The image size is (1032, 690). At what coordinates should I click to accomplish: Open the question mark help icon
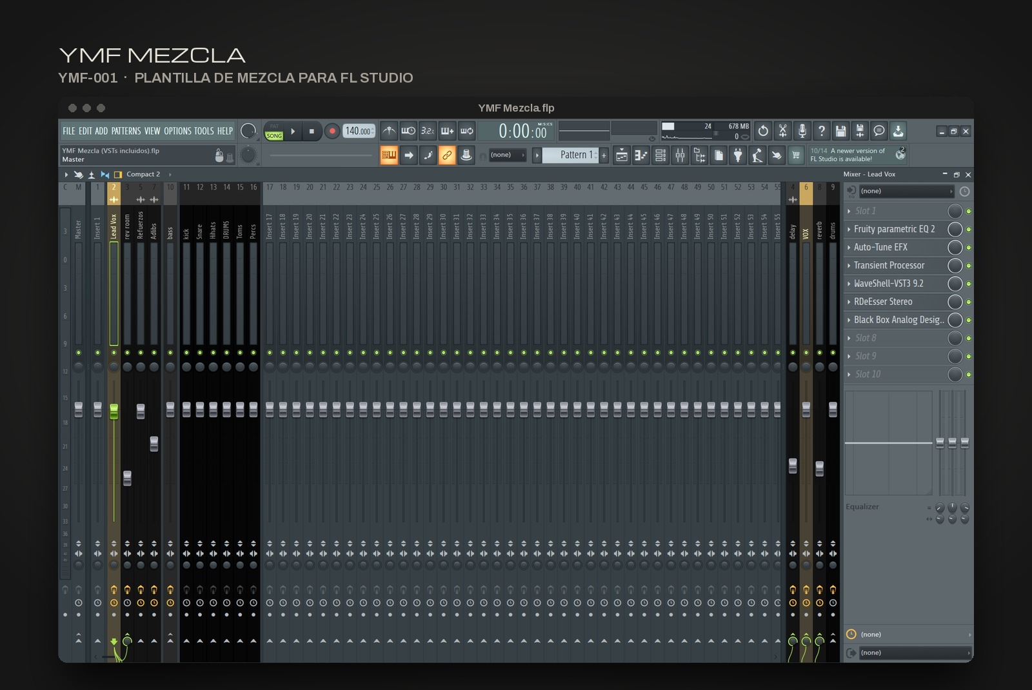click(x=821, y=131)
